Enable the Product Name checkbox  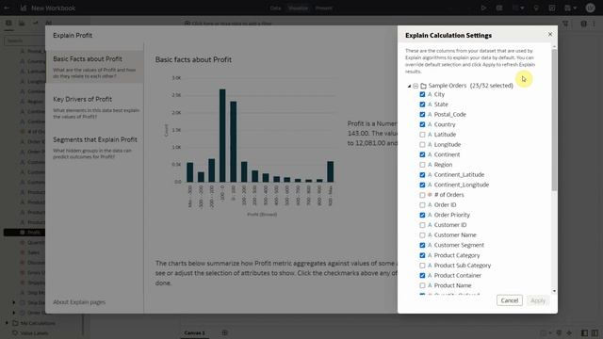click(422, 285)
